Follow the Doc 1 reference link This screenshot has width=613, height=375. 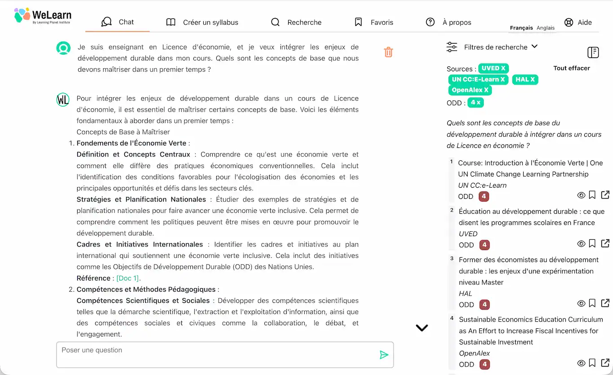[x=127, y=278]
